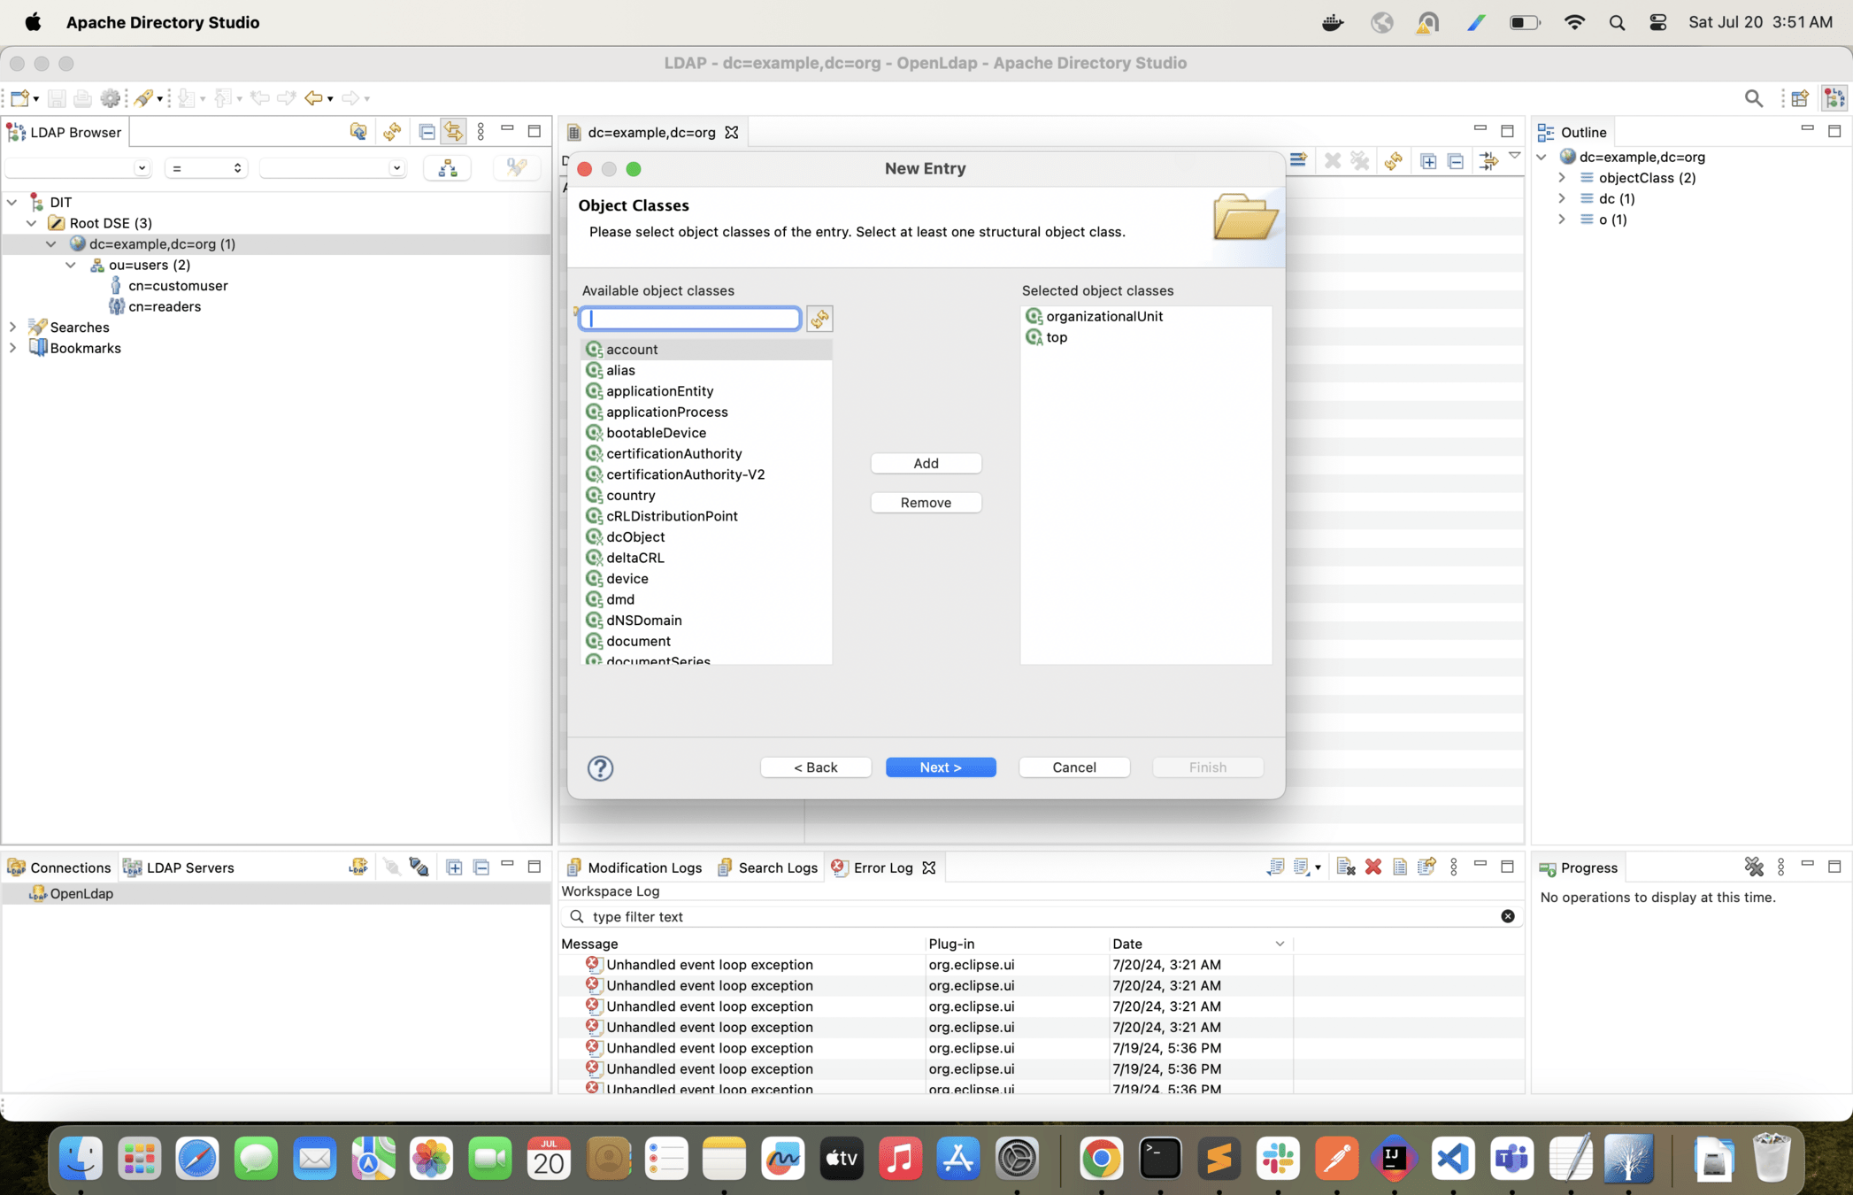This screenshot has width=1853, height=1195.
Task: Collapse the ou=users tree node
Action: 71,265
